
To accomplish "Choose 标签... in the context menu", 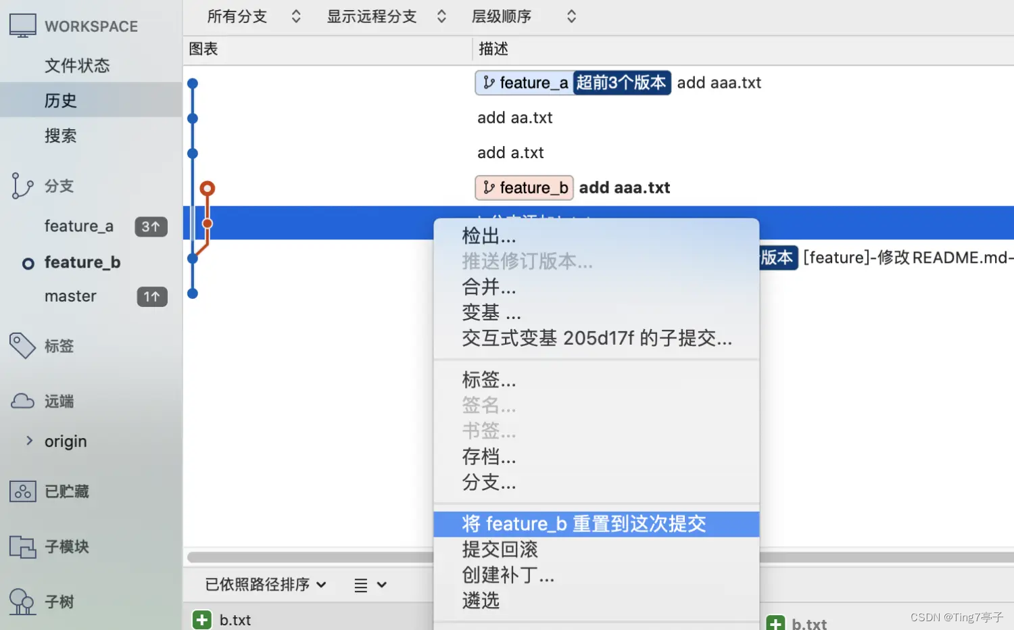I will click(x=596, y=380).
